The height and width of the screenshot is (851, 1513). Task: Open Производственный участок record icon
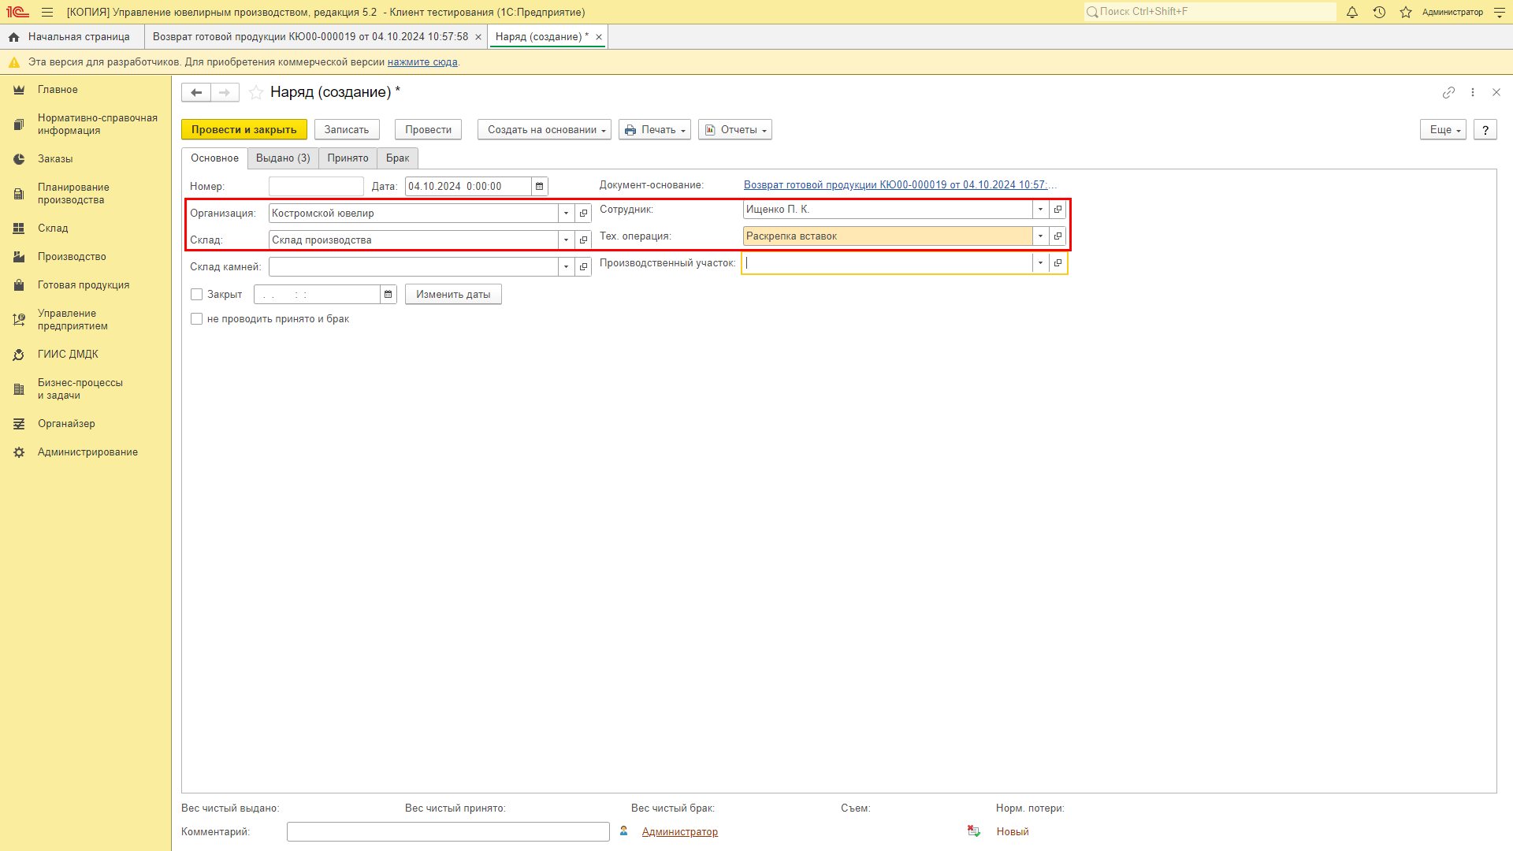pos(1058,263)
